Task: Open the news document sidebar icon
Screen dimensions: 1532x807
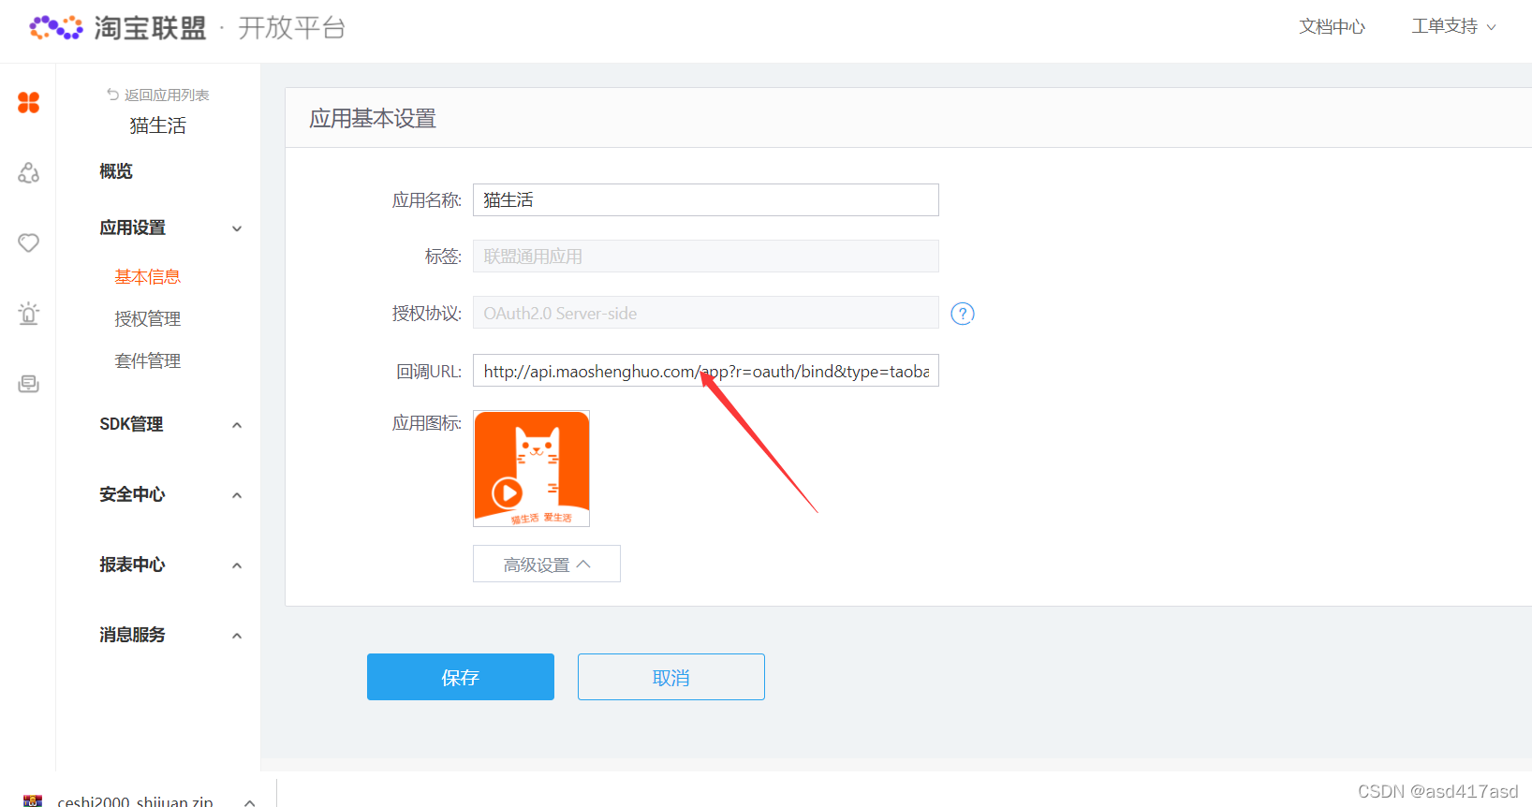Action: pos(29,384)
